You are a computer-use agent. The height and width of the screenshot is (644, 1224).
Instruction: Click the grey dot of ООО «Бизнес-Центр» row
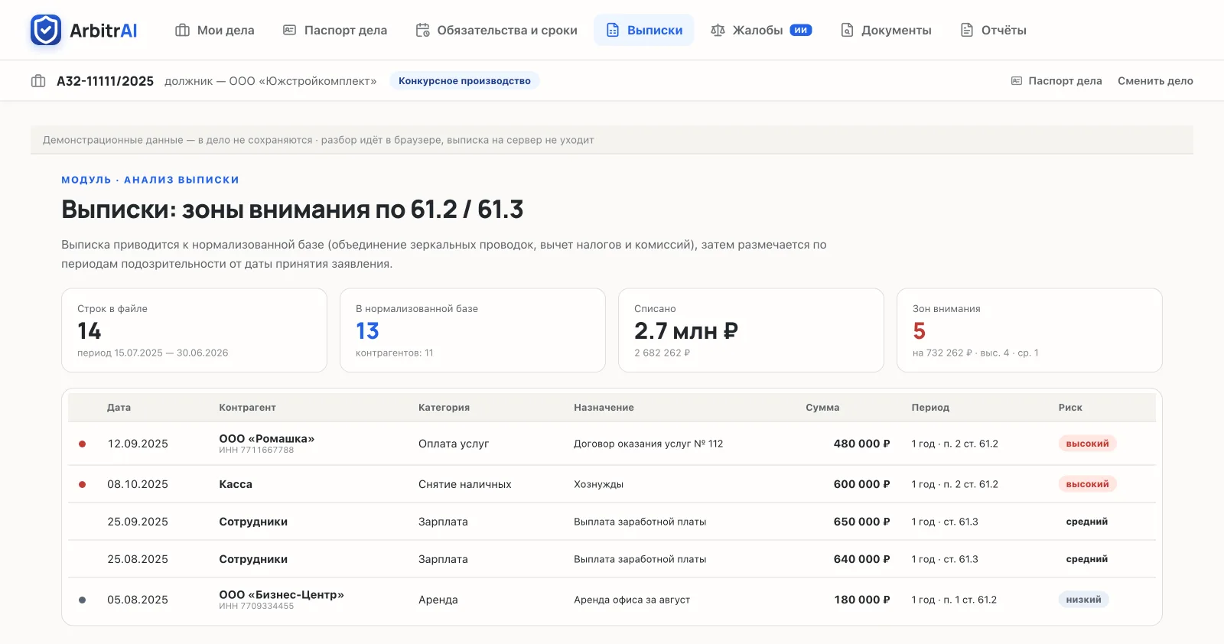[x=82, y=600]
